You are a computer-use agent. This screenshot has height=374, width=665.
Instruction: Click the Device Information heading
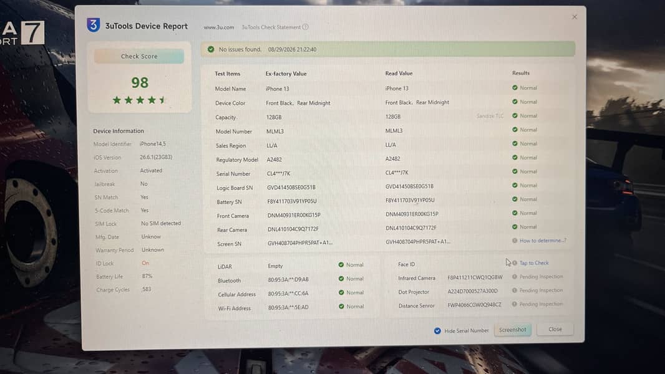[x=119, y=131]
